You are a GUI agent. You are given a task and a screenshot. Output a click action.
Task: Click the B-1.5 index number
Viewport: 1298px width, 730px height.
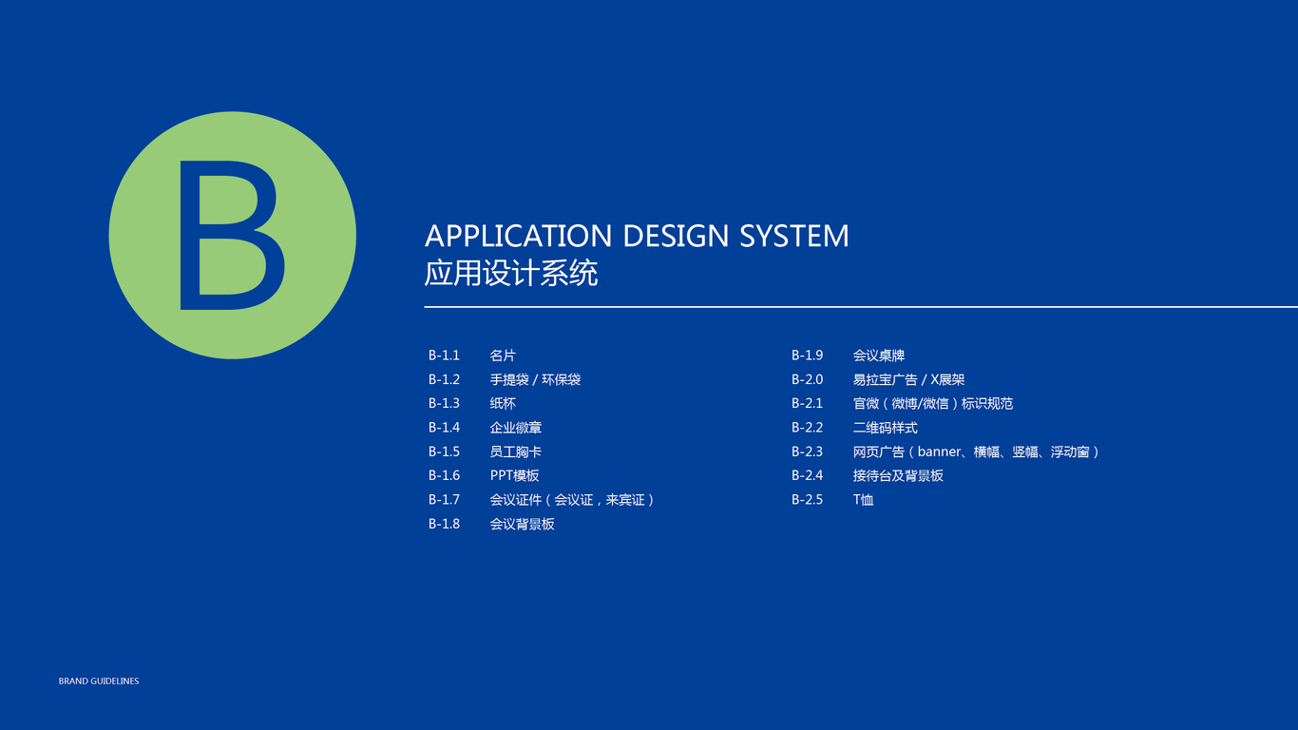(444, 451)
